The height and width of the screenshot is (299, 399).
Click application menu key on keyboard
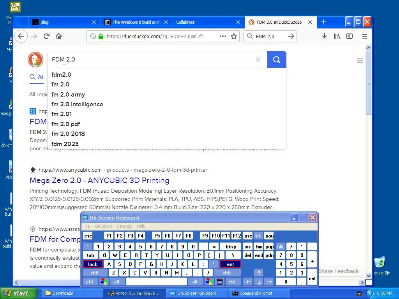point(220,282)
